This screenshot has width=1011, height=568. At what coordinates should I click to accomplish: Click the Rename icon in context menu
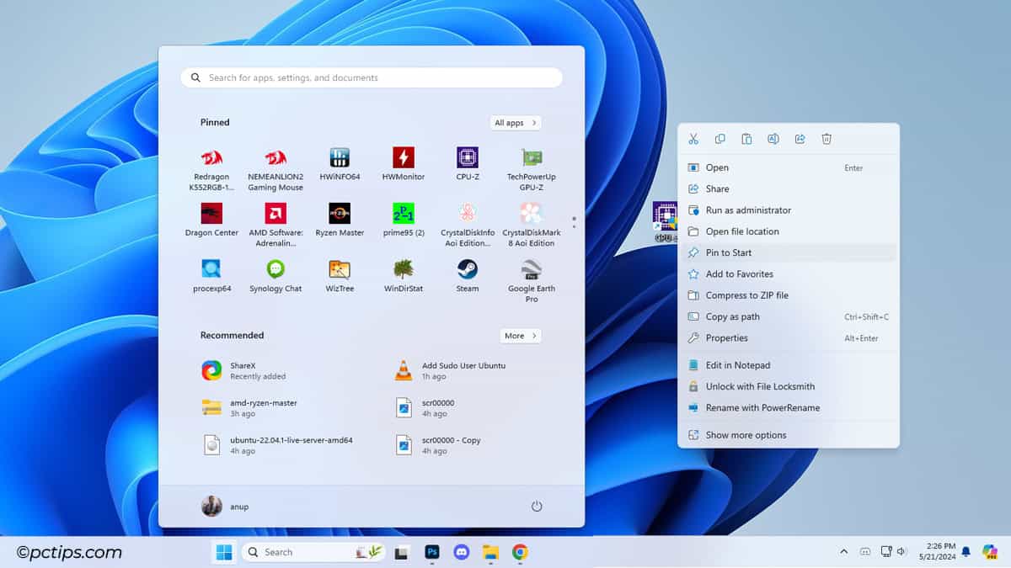pyautogui.click(x=773, y=139)
